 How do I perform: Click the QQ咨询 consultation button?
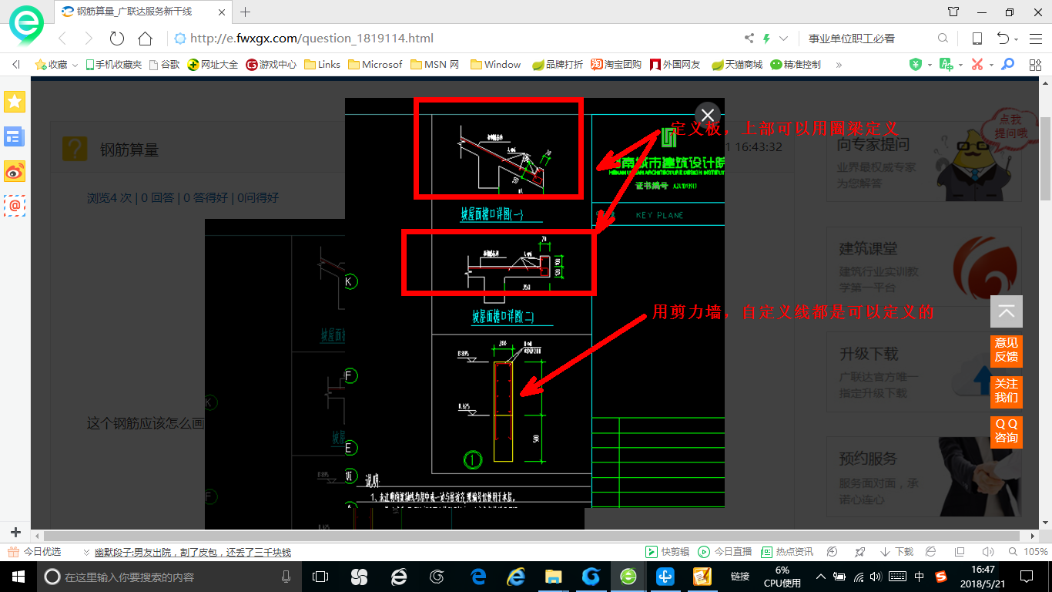point(1006,431)
